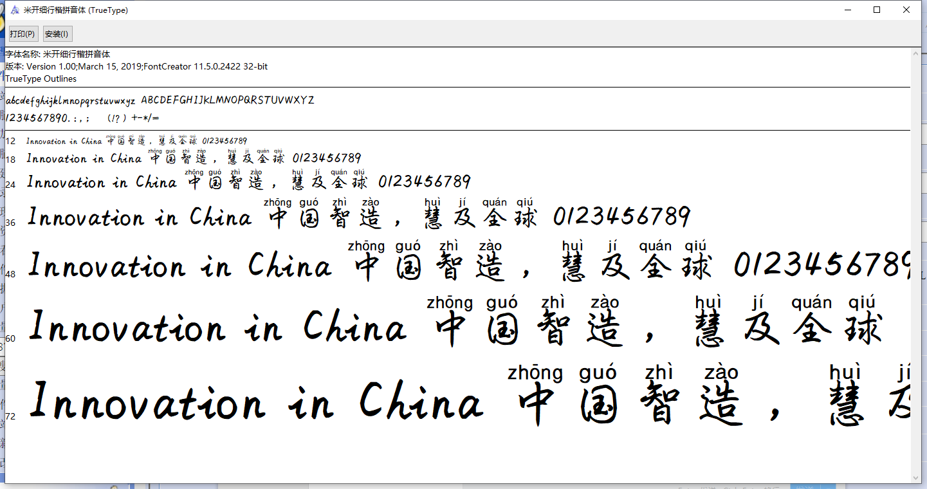Click the 打印(P) print button
Viewport: 927px width, 489px height.
click(x=23, y=34)
